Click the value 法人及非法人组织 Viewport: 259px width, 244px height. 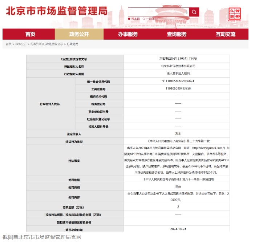tap(178, 74)
